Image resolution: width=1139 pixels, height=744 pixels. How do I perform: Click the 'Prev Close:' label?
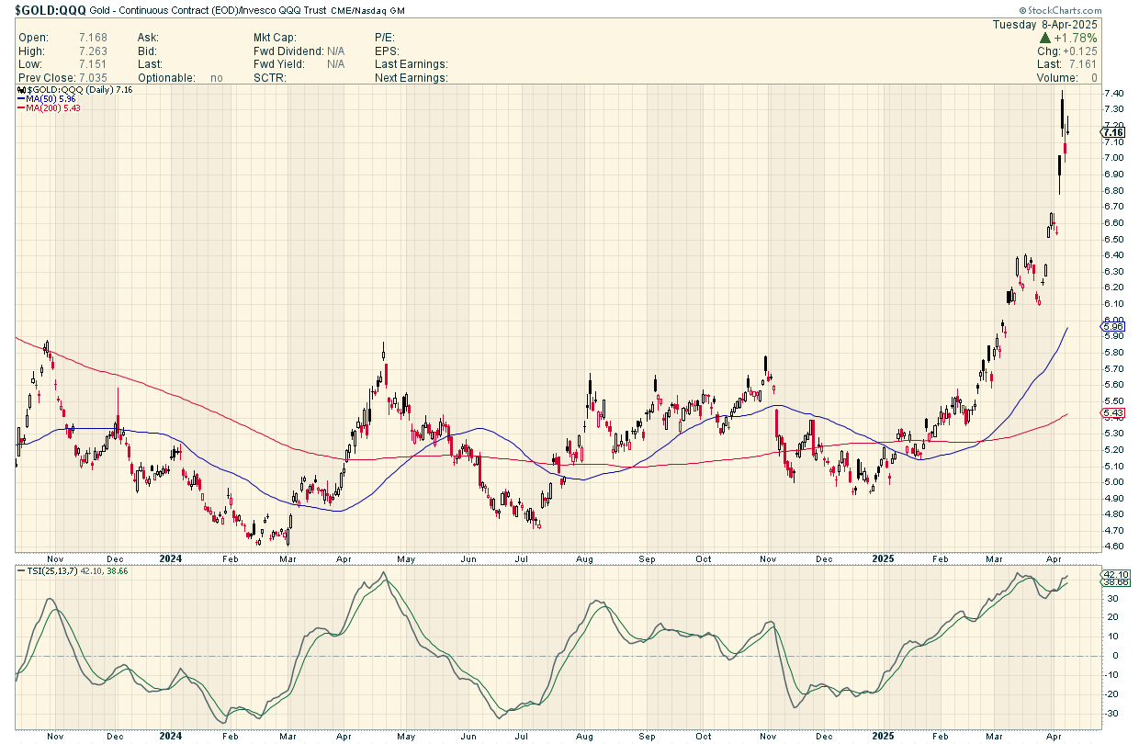(x=48, y=78)
